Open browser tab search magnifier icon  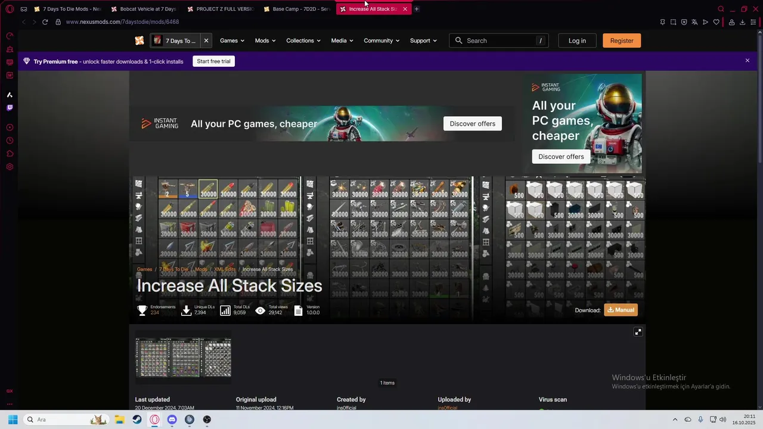721,9
